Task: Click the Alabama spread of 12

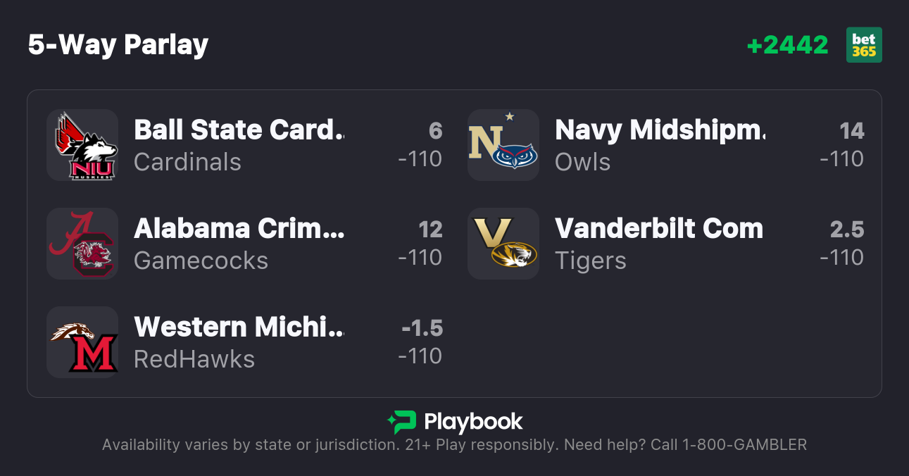Action: (x=430, y=230)
